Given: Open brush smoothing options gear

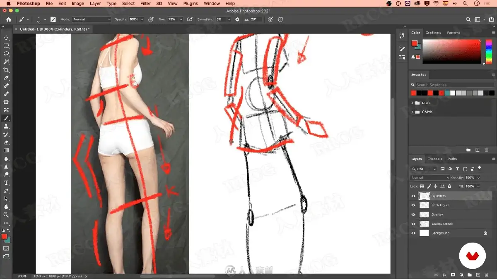Looking at the screenshot, I should tap(237, 19).
